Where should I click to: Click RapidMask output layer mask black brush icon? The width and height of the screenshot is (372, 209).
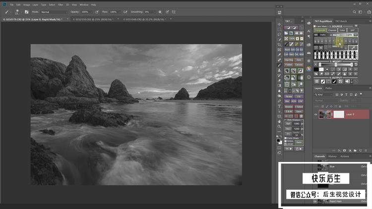(x=334, y=82)
